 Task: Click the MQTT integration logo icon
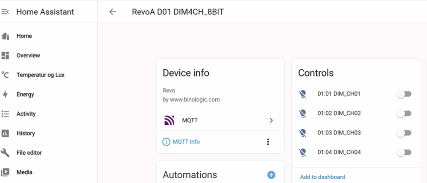[x=170, y=120]
